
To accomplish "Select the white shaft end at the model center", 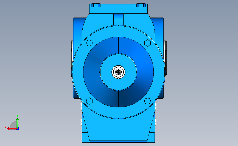I will [x=118, y=72].
